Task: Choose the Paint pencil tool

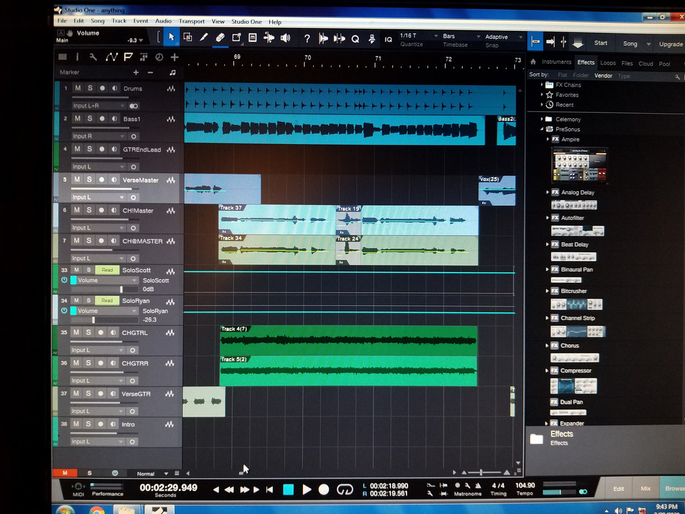Action: [x=204, y=38]
